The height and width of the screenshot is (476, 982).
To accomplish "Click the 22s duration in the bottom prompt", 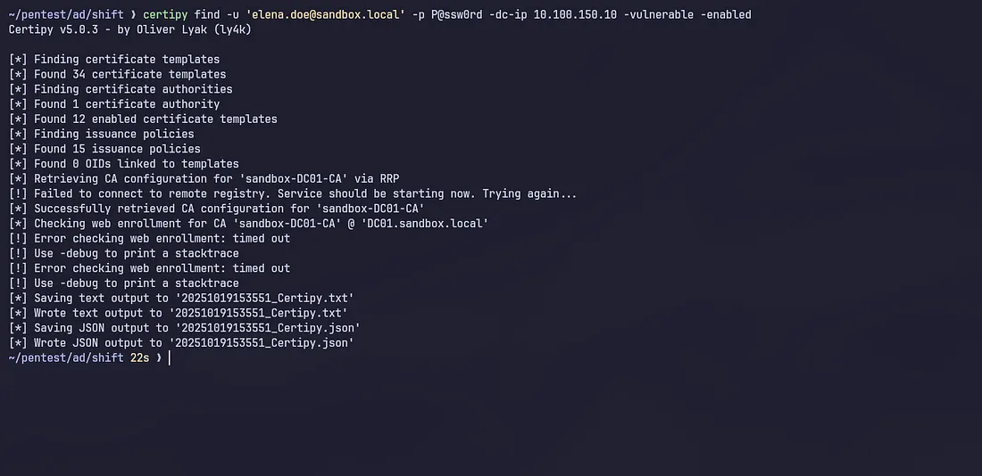I will 139,357.
